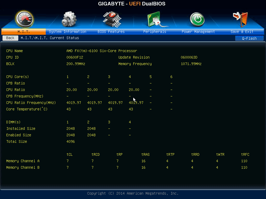Click the Power Management power button icon
The height and width of the screenshot is (199, 266).
(x=197, y=19)
